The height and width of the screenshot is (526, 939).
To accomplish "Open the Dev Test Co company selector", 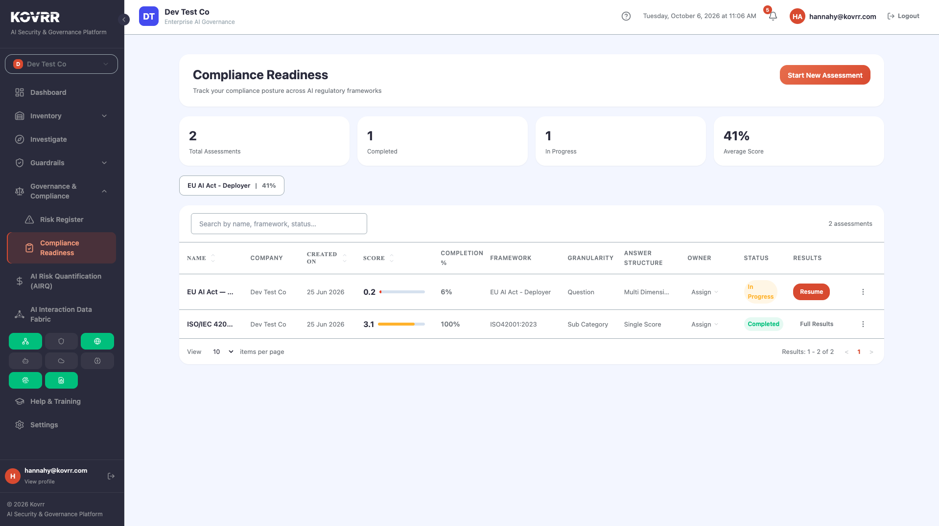I will (61, 64).
